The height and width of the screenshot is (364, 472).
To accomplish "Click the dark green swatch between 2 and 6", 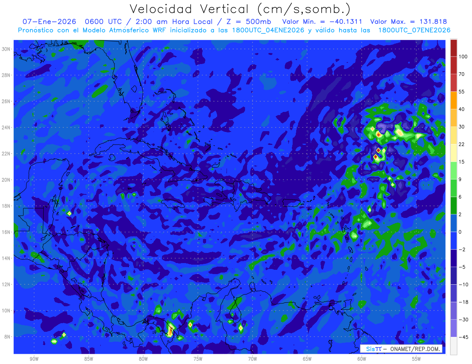I will pyautogui.click(x=454, y=205).
